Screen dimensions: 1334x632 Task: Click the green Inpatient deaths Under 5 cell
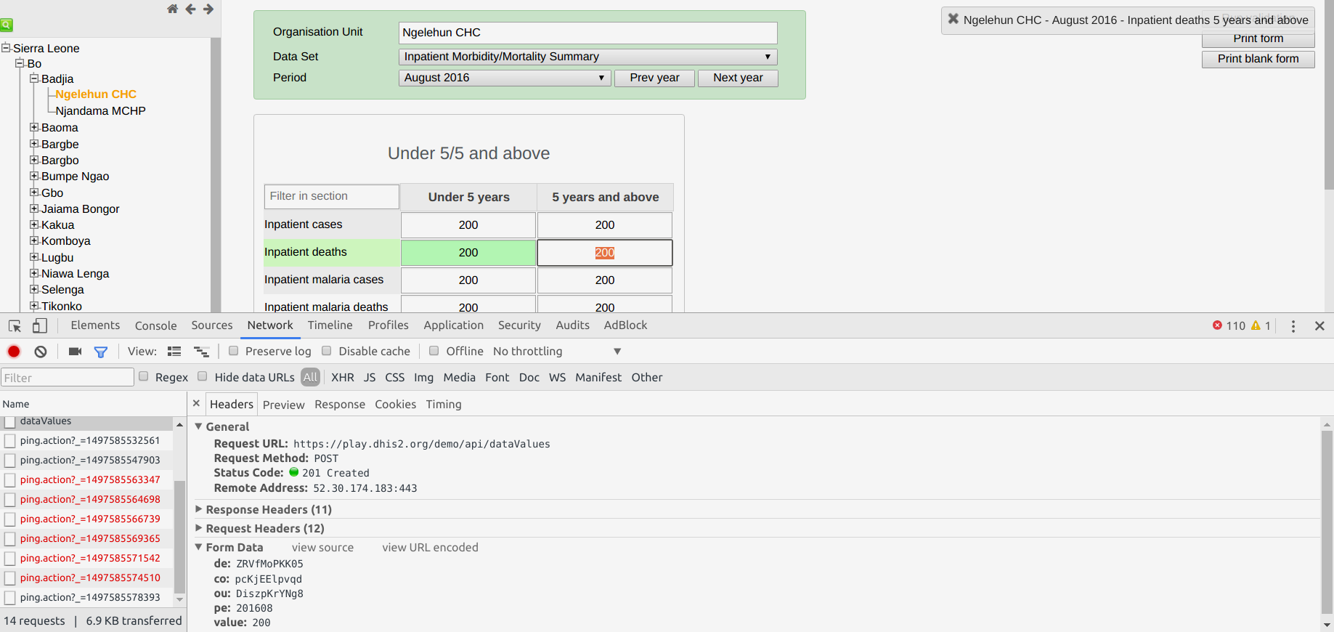[x=468, y=253]
